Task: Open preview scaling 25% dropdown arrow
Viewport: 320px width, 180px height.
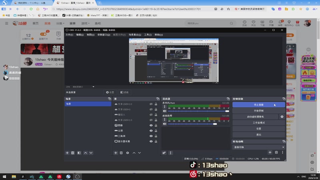Action: (94, 87)
